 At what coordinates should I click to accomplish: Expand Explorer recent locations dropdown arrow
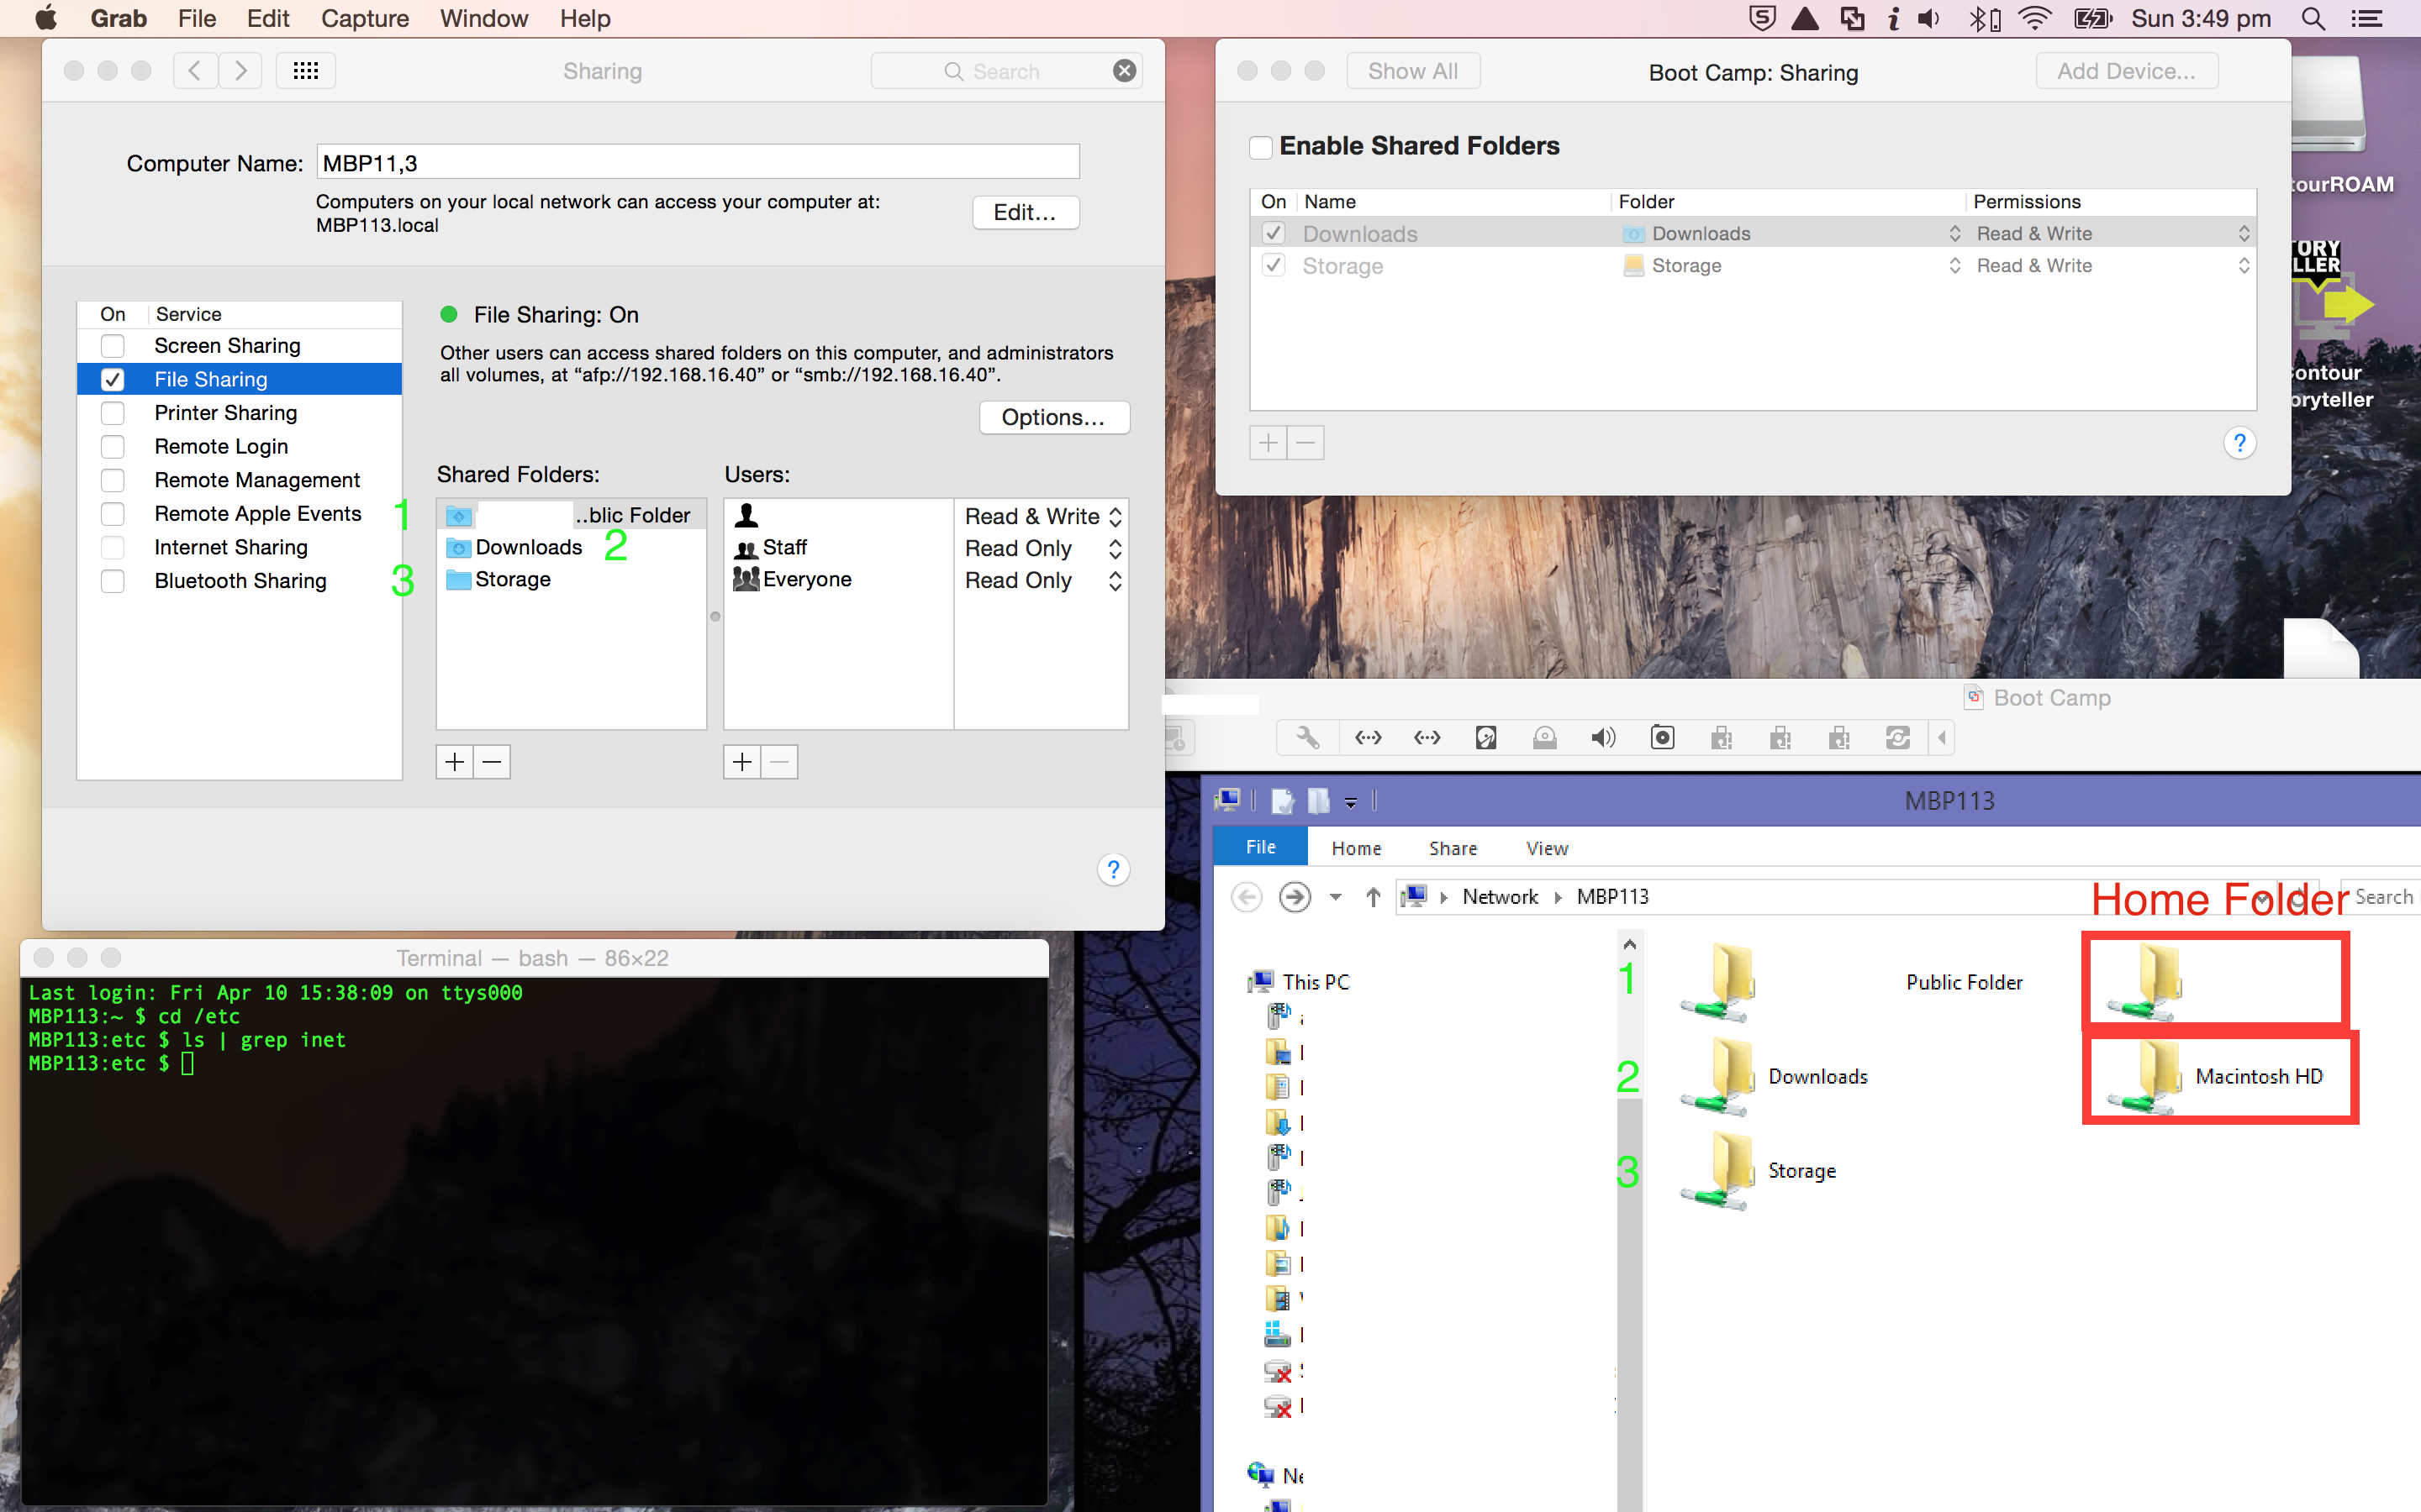pyautogui.click(x=1336, y=897)
